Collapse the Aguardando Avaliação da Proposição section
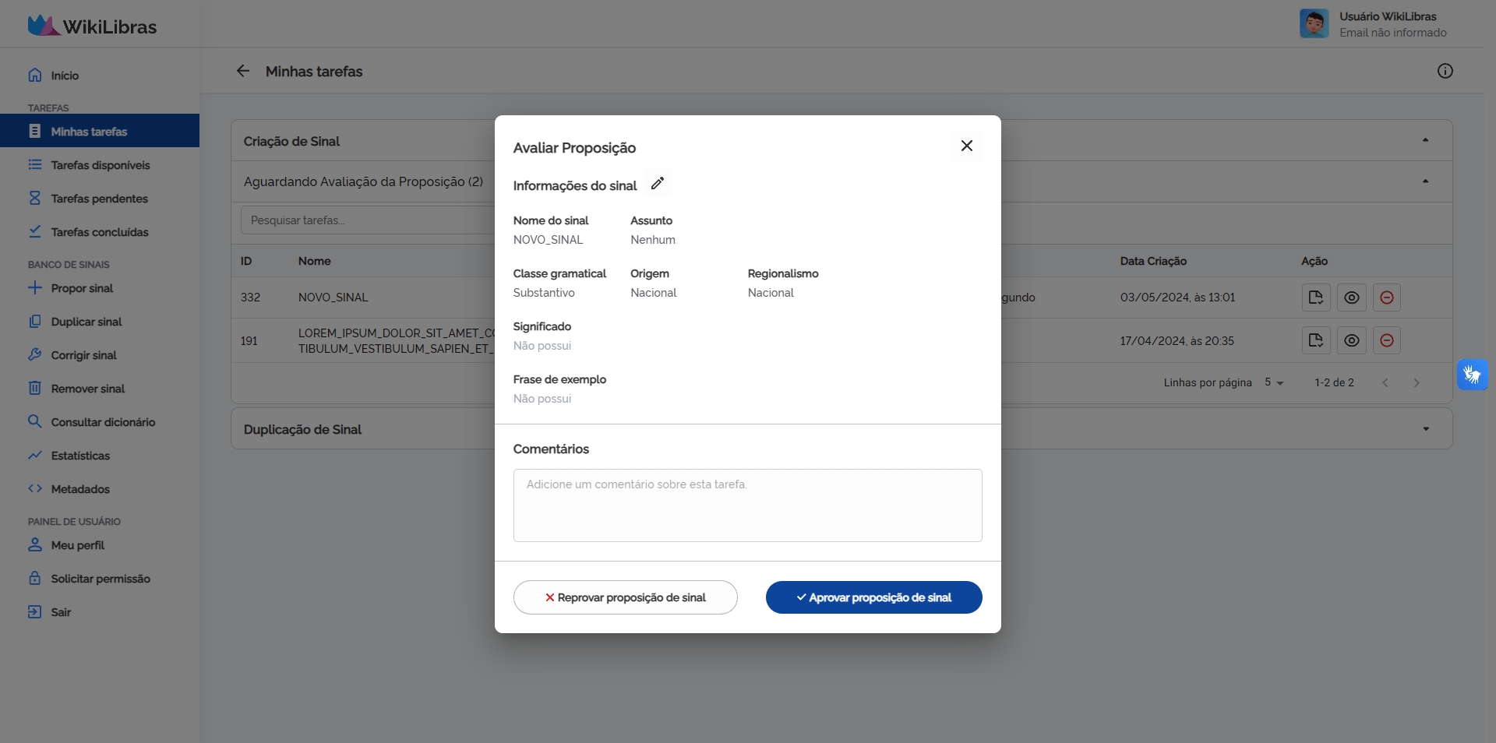Image resolution: width=1496 pixels, height=743 pixels. coord(1426,181)
